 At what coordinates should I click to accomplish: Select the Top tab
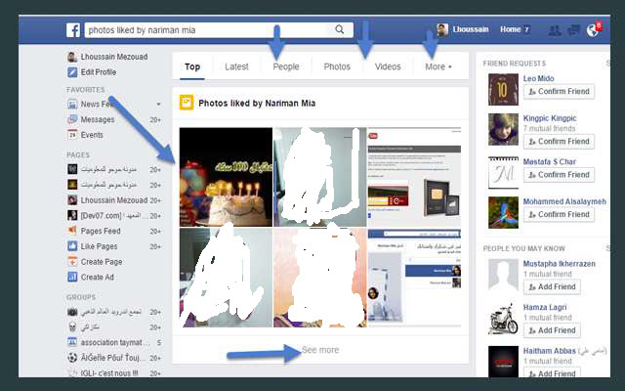(192, 66)
